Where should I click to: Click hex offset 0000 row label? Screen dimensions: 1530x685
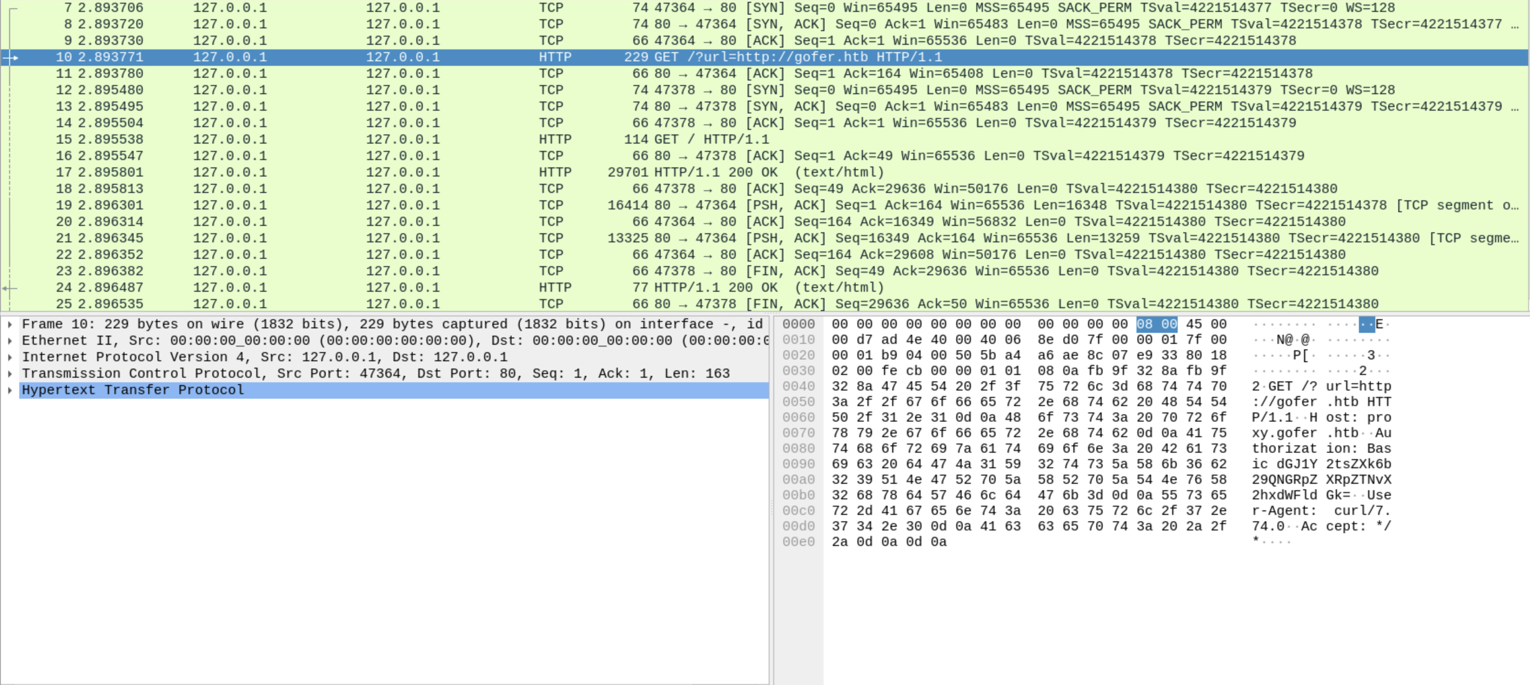[x=798, y=325]
